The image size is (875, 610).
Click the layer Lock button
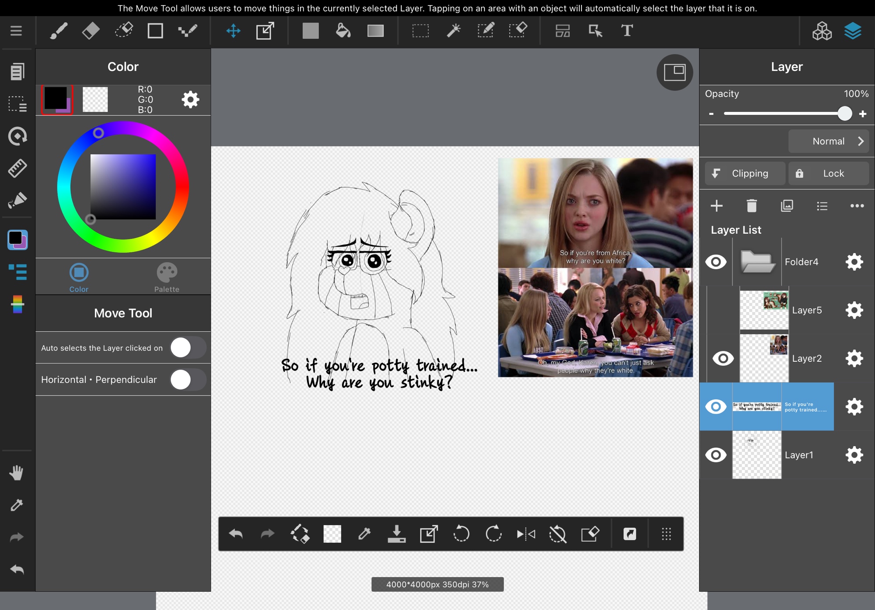[x=828, y=173]
